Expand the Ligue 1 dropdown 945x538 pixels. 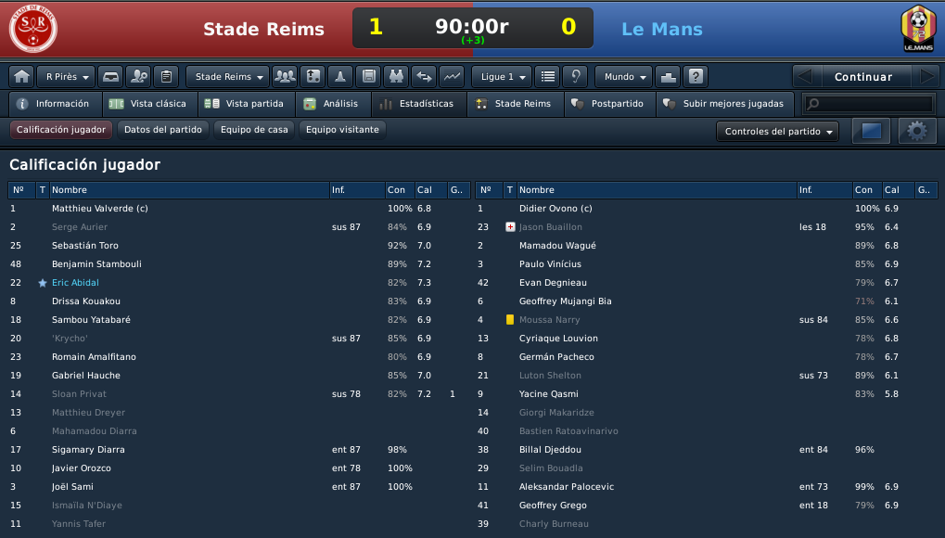502,77
